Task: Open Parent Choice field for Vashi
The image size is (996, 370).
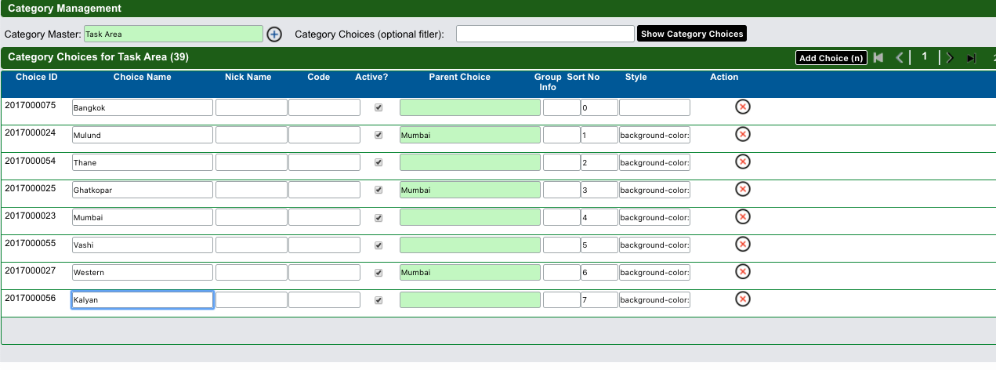Action: coord(470,245)
